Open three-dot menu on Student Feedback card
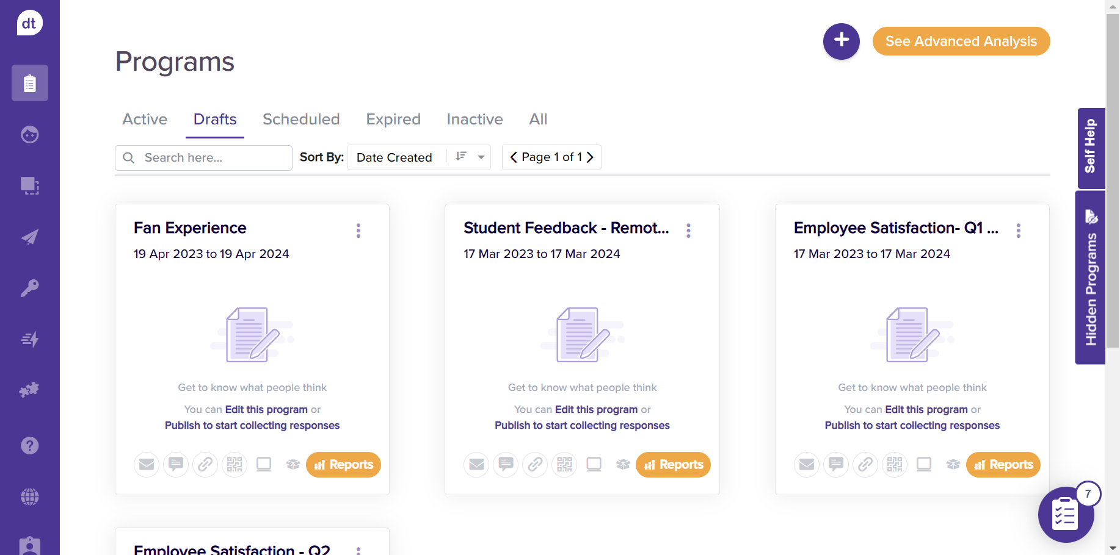1120x555 pixels. tap(688, 231)
